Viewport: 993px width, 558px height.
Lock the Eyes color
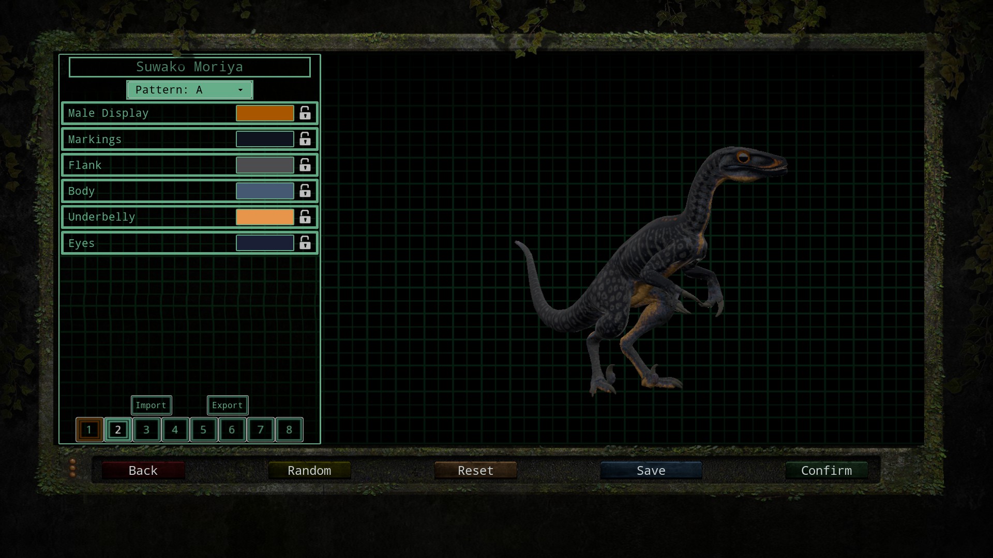coord(305,243)
